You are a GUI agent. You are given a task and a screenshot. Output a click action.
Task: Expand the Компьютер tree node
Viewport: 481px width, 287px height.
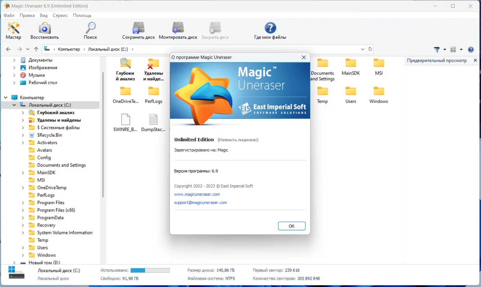pyautogui.click(x=5, y=97)
